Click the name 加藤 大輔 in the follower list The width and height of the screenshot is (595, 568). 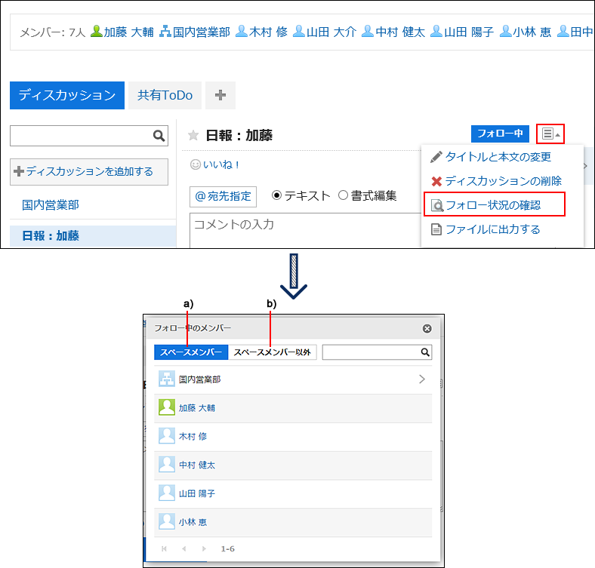(x=197, y=407)
